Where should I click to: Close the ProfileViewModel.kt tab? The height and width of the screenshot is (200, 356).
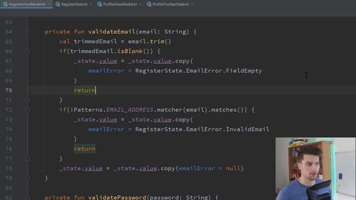pyautogui.click(x=141, y=4)
